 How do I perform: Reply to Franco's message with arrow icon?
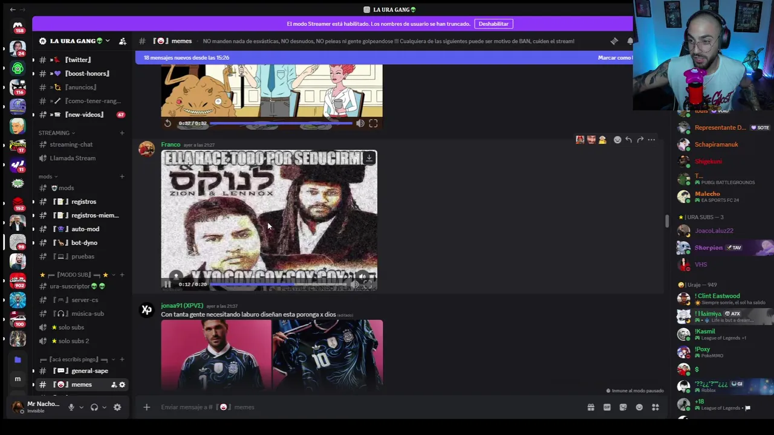click(x=628, y=140)
